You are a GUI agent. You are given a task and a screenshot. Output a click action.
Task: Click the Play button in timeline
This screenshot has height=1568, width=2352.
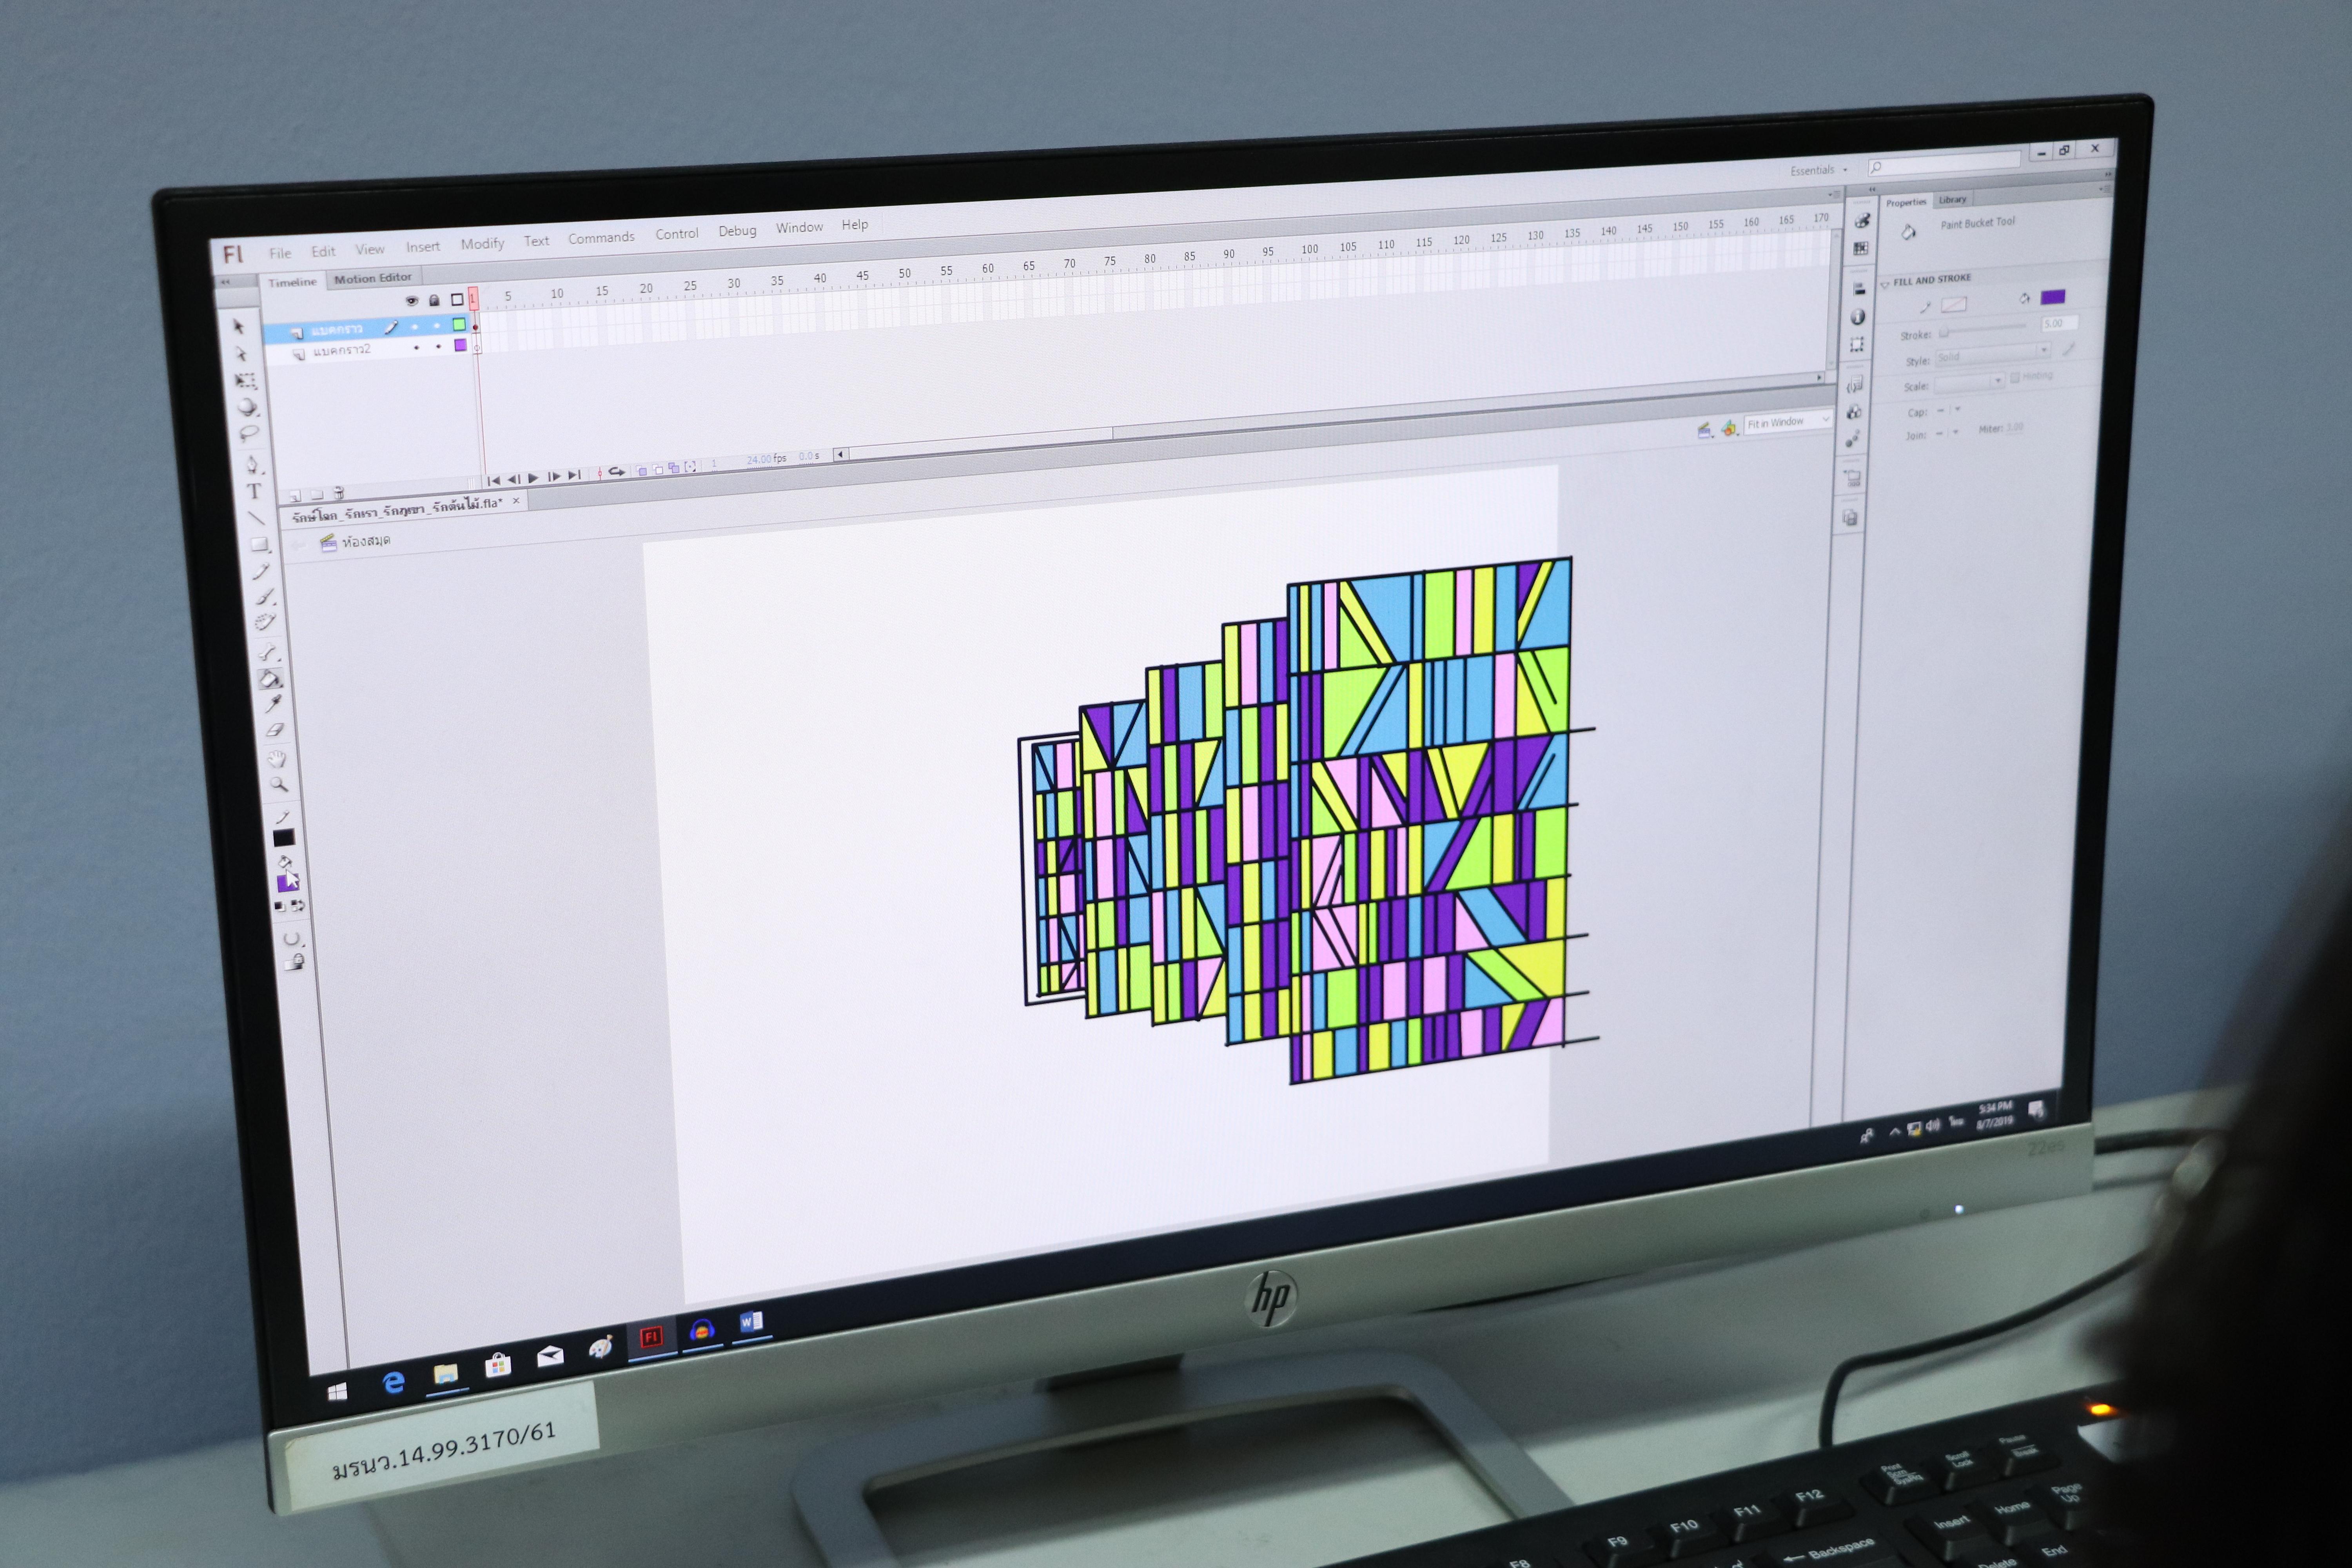533,478
